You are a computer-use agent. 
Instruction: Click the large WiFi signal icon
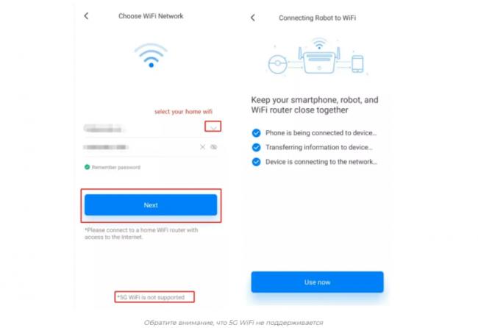click(x=151, y=55)
